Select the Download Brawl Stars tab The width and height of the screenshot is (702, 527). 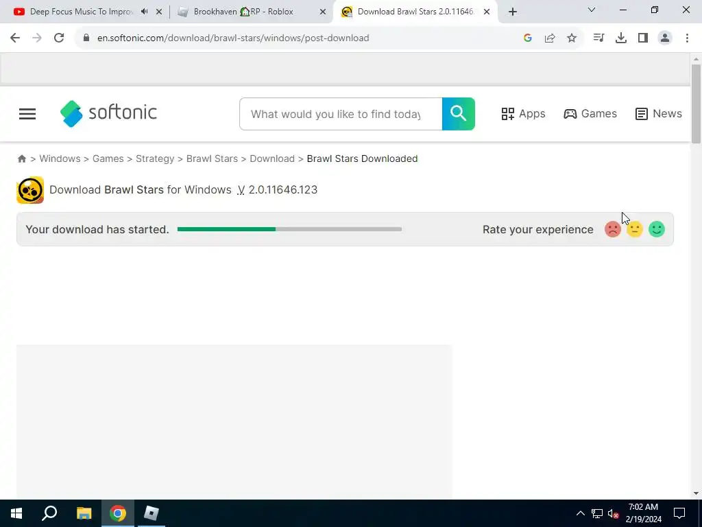coord(415,12)
